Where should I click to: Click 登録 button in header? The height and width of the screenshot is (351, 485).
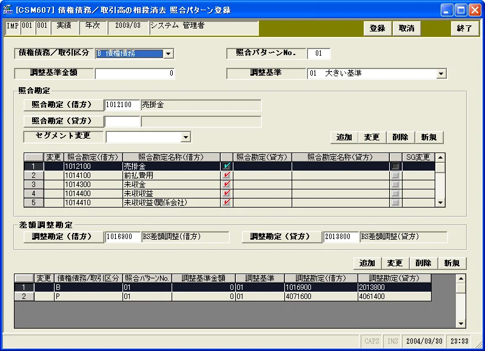click(x=378, y=28)
